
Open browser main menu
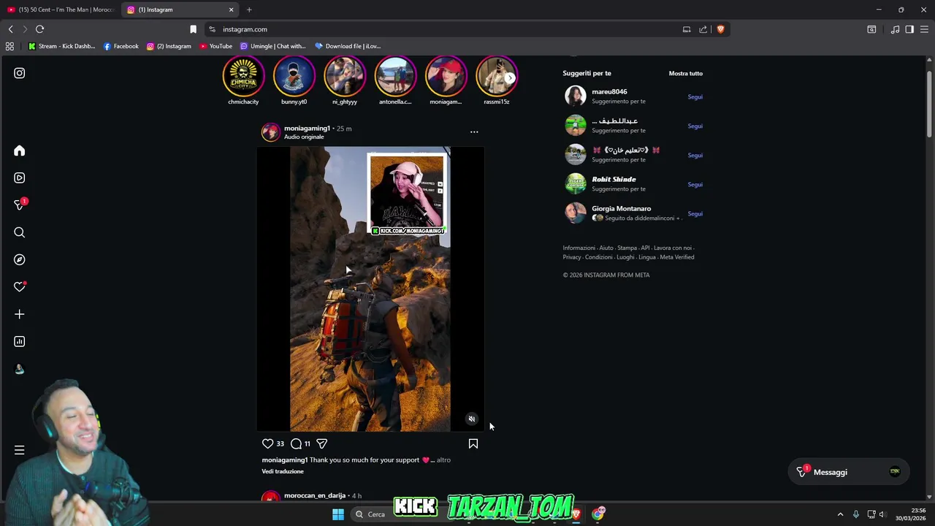[925, 29]
